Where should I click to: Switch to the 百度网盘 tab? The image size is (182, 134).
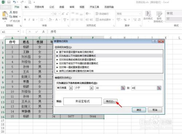pos(109,7)
